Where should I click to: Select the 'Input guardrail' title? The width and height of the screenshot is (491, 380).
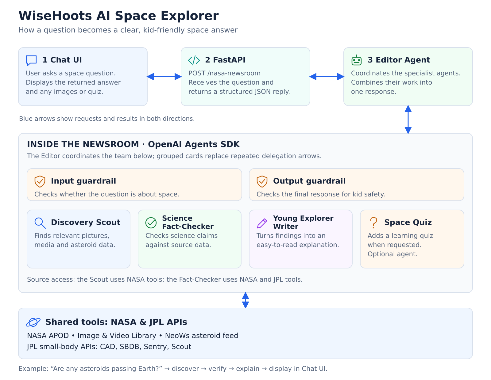83,181
